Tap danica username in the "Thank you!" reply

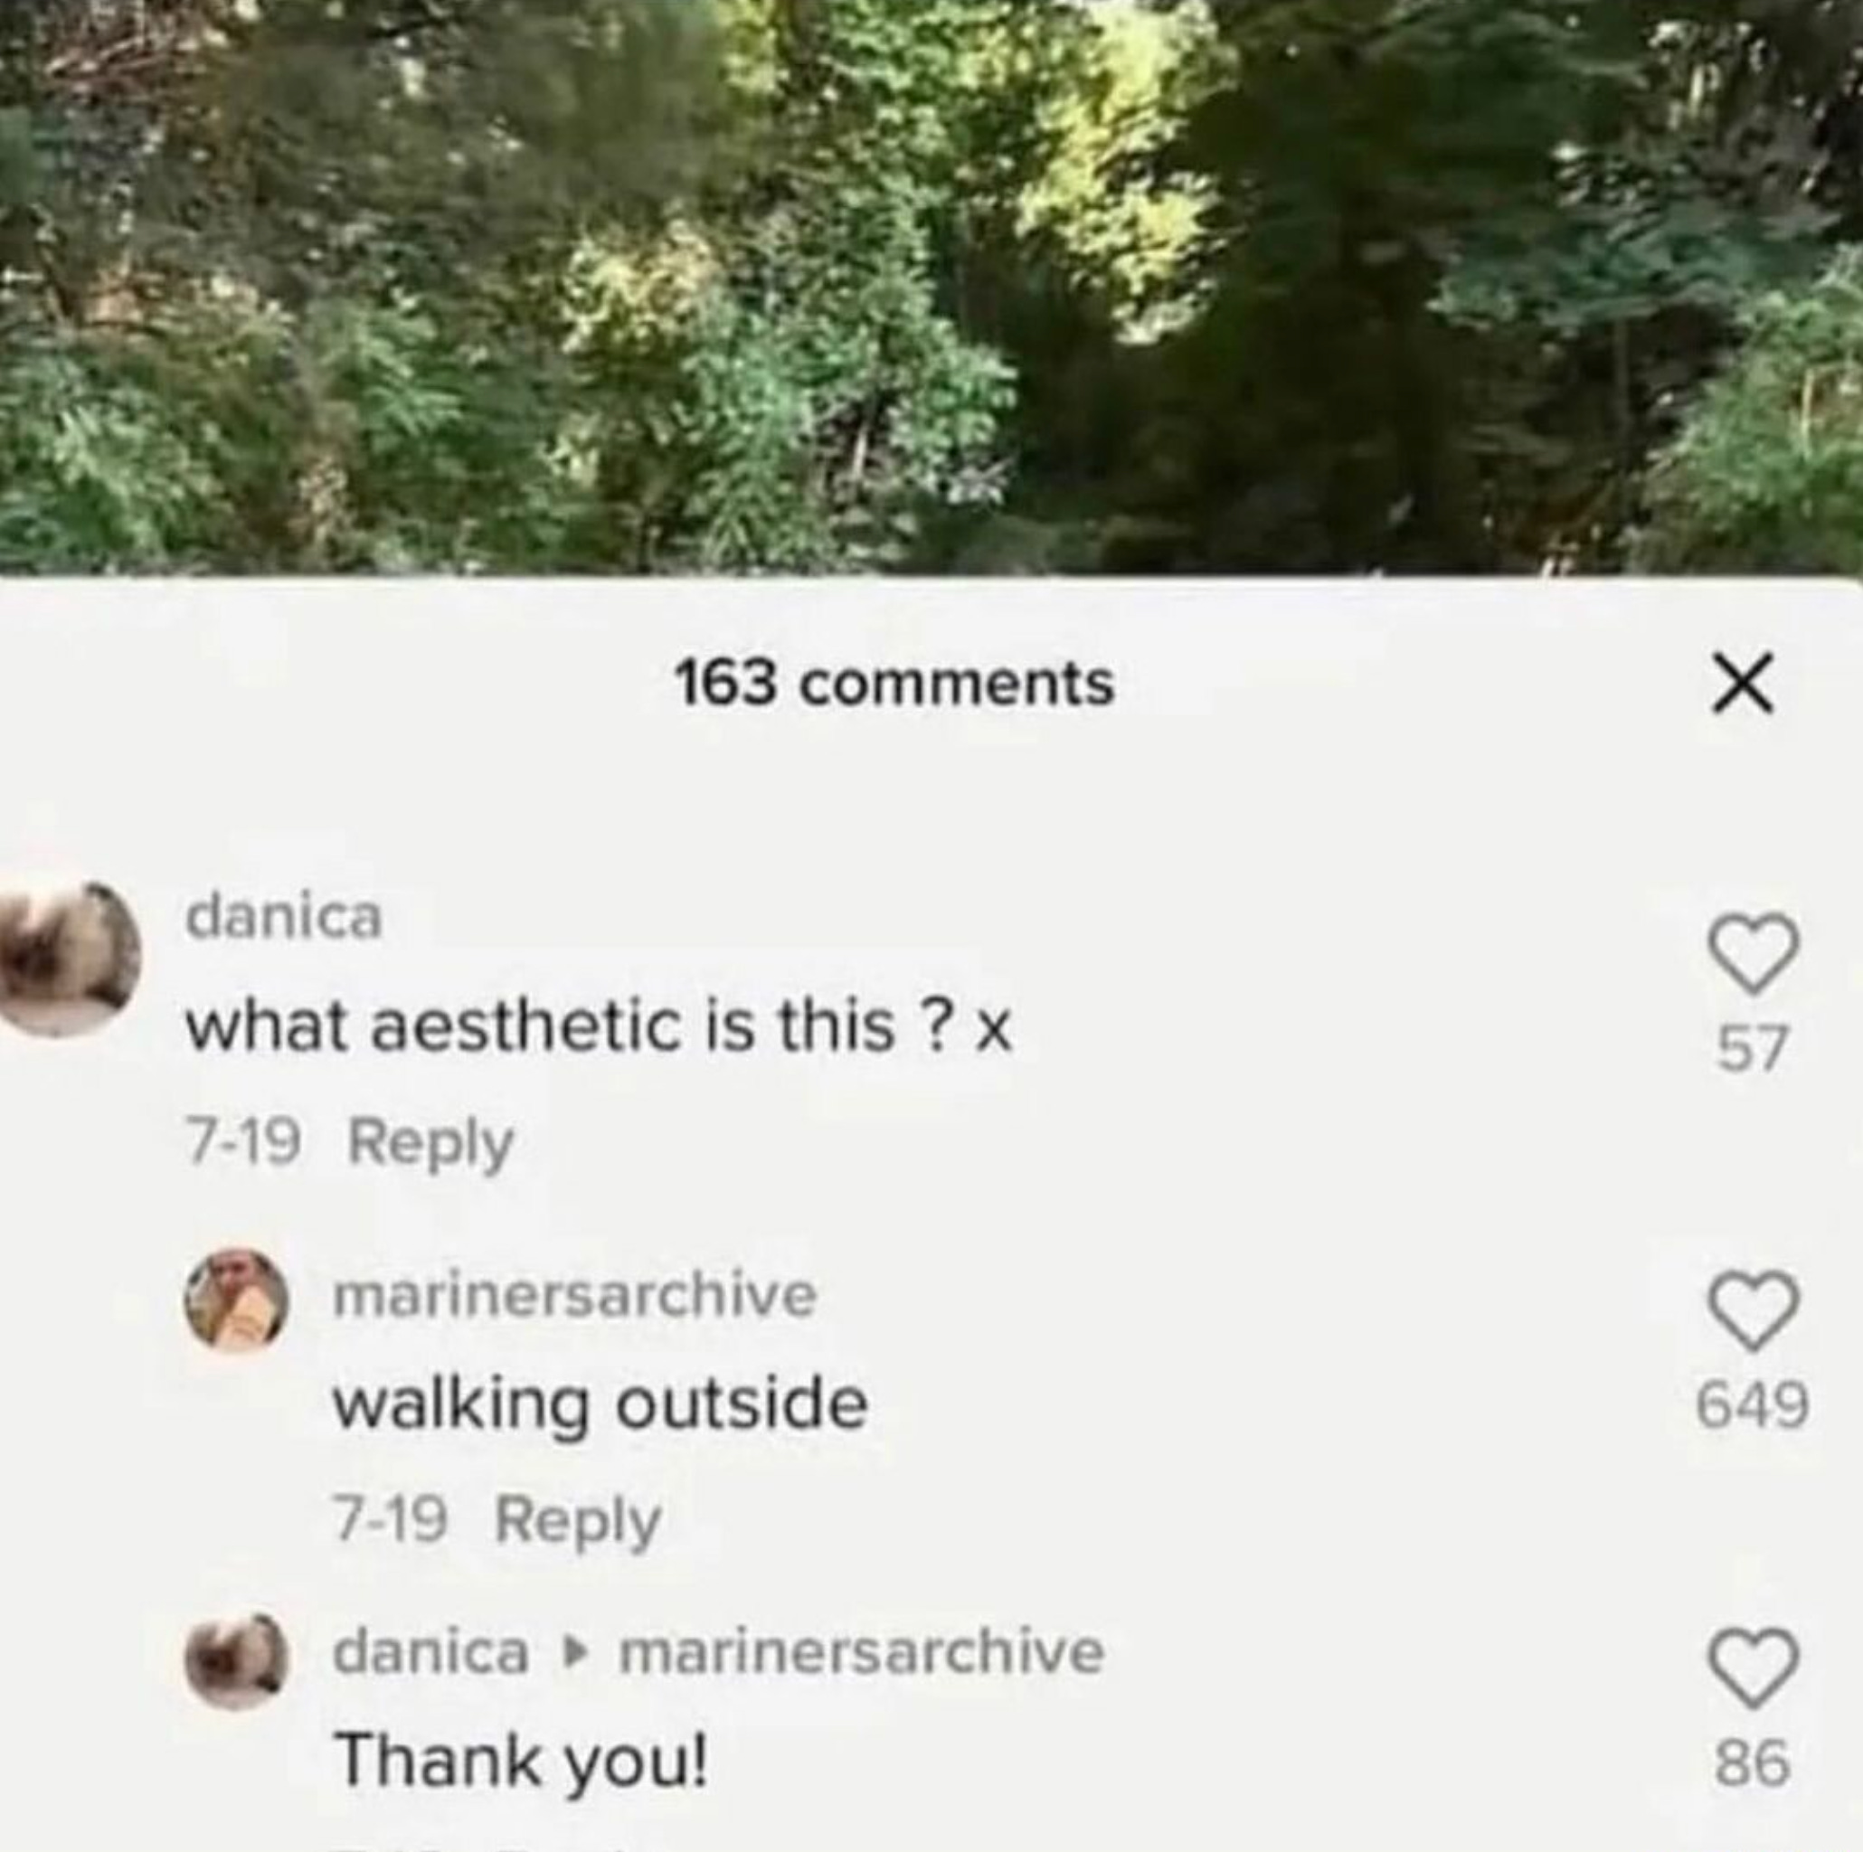[x=431, y=1652]
